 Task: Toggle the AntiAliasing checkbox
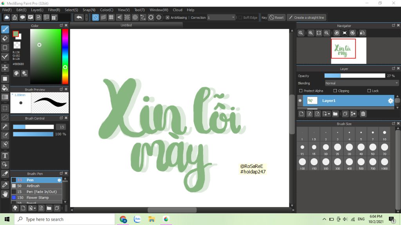(x=167, y=18)
